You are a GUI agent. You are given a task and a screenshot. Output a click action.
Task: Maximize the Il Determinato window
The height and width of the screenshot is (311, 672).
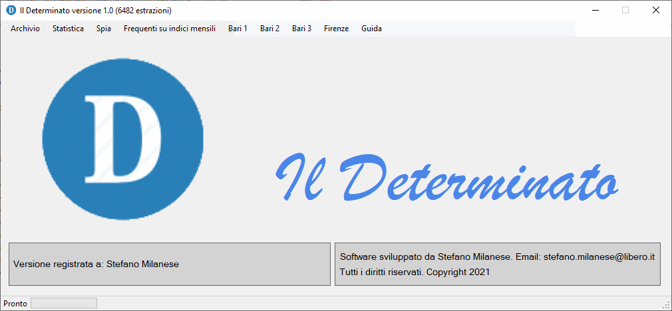[625, 10]
